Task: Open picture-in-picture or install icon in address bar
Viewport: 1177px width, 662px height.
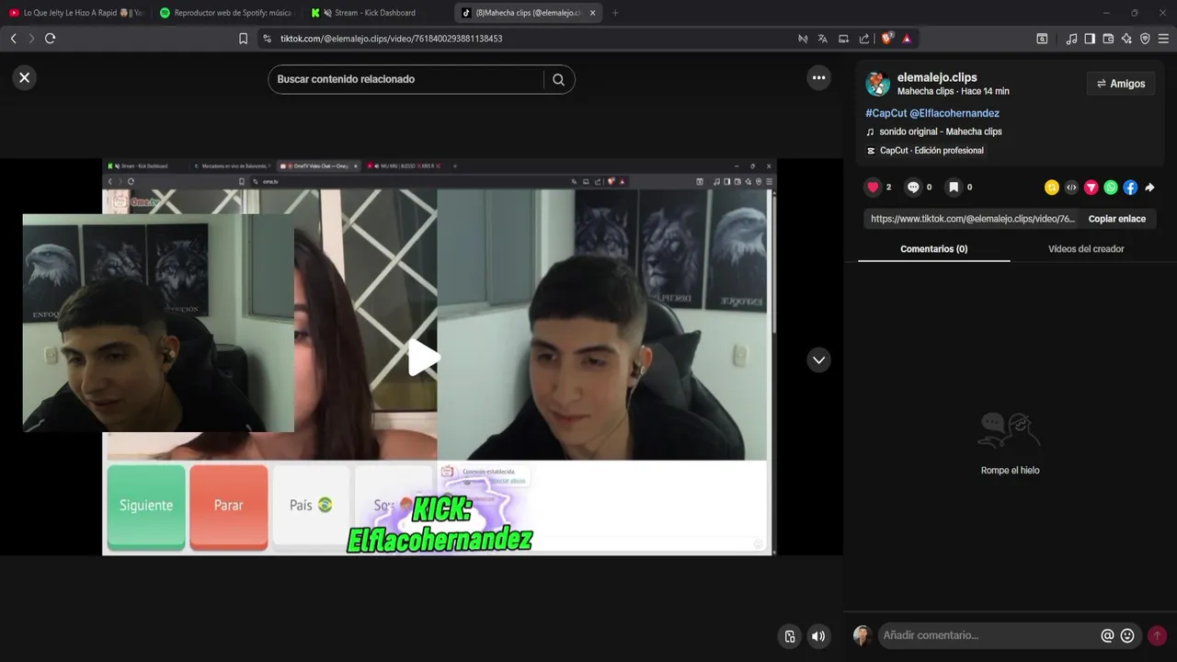Action: click(843, 39)
